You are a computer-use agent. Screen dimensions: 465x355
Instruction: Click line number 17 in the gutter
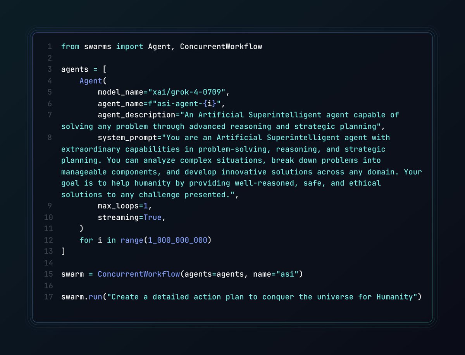(48, 297)
